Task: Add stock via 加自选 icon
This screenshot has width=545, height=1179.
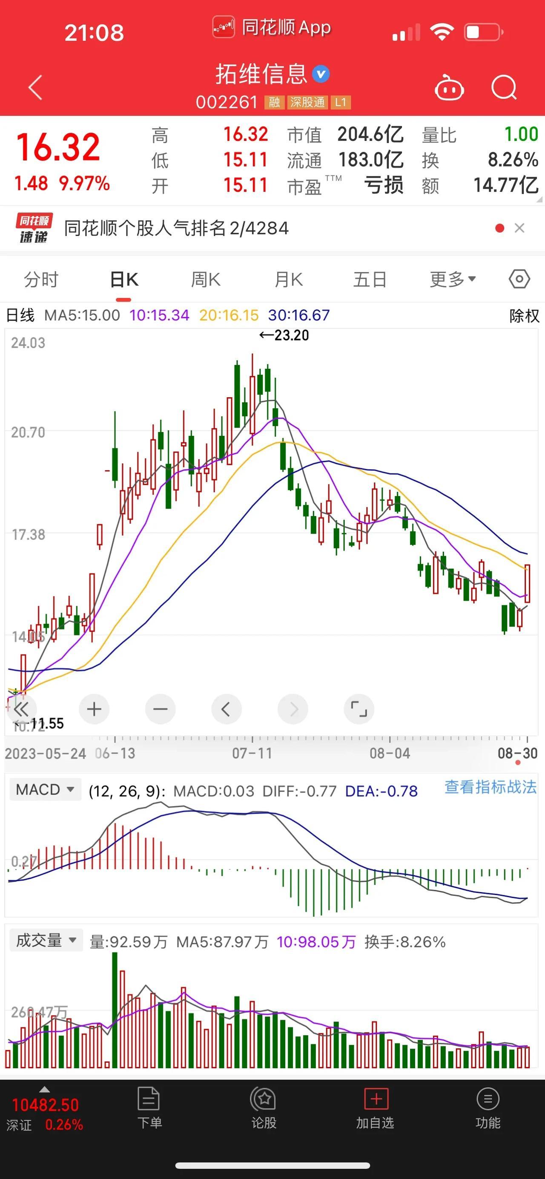Action: (376, 1099)
